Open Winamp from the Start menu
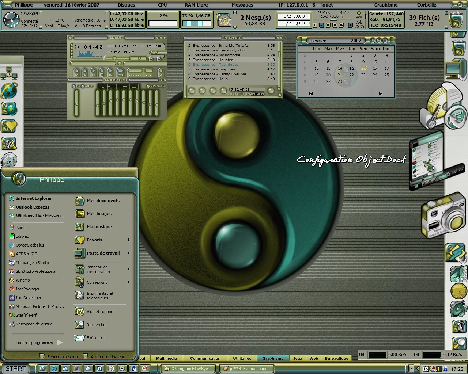Viewport: 468px width, 374px height. (23, 280)
